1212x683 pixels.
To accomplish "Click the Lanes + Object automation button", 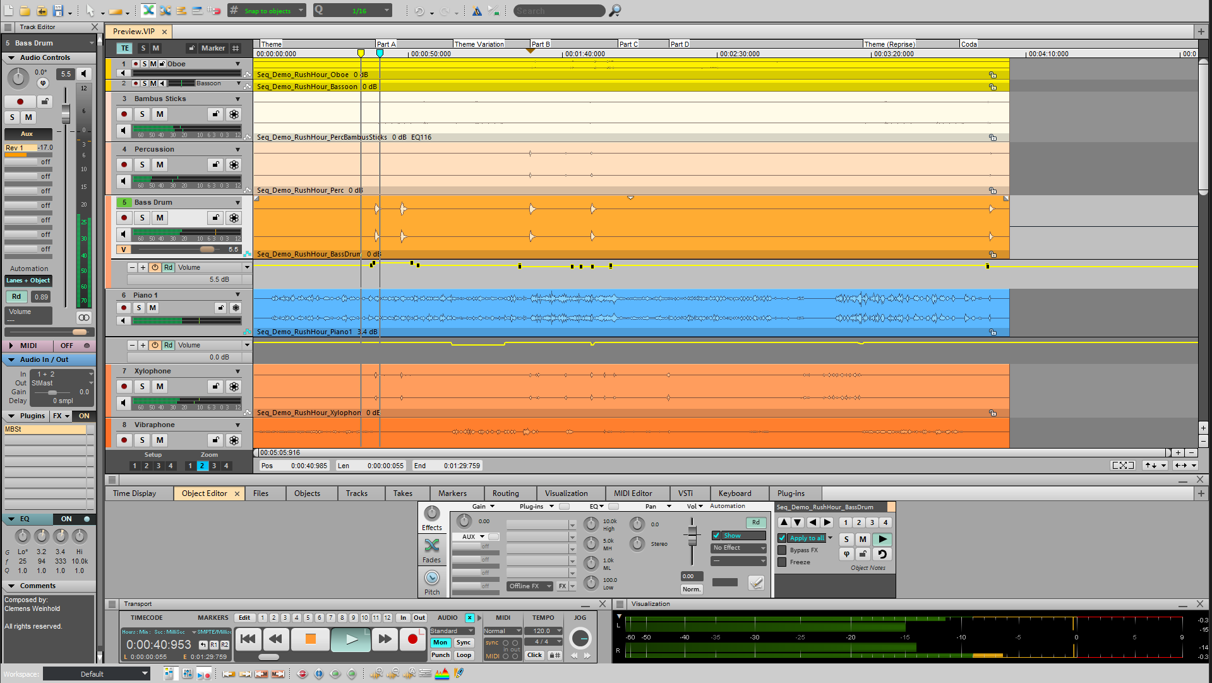I will click(28, 281).
